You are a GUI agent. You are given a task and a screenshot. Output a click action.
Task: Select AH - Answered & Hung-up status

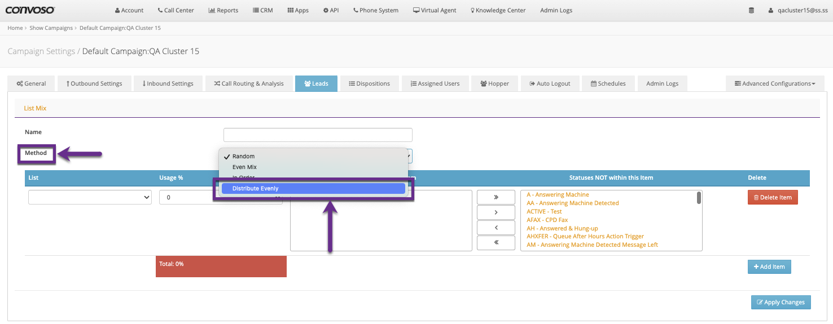pos(562,228)
